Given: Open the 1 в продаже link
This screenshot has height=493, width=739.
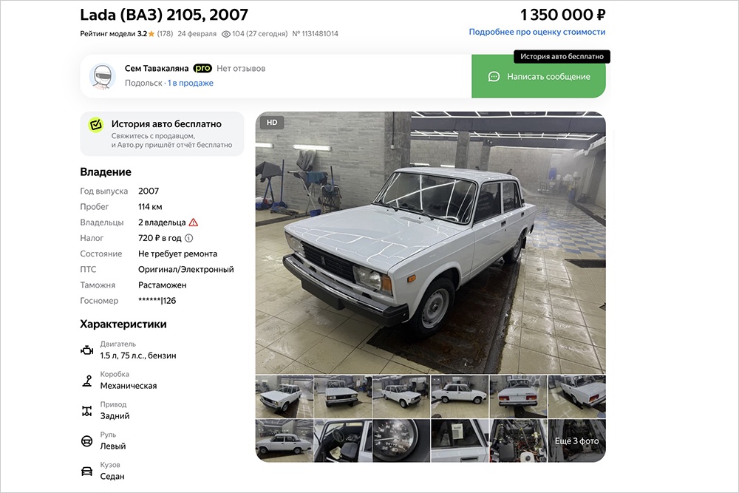Looking at the screenshot, I should tap(191, 83).
